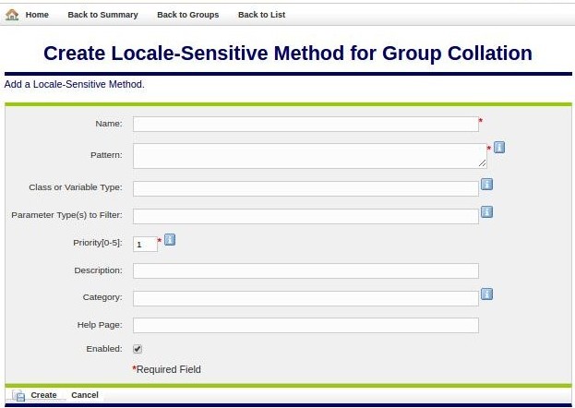The height and width of the screenshot is (408, 575).
Task: Select the Class or Variable Type field
Action: (x=305, y=188)
